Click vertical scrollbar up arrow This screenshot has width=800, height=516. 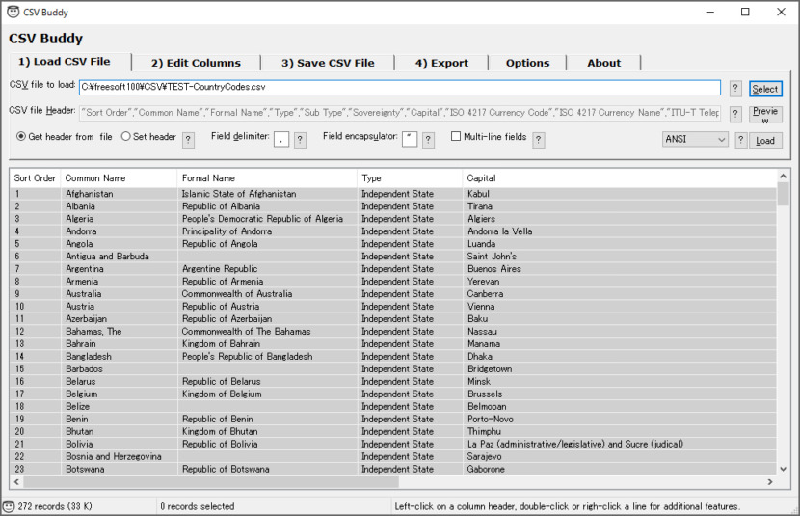click(x=784, y=177)
